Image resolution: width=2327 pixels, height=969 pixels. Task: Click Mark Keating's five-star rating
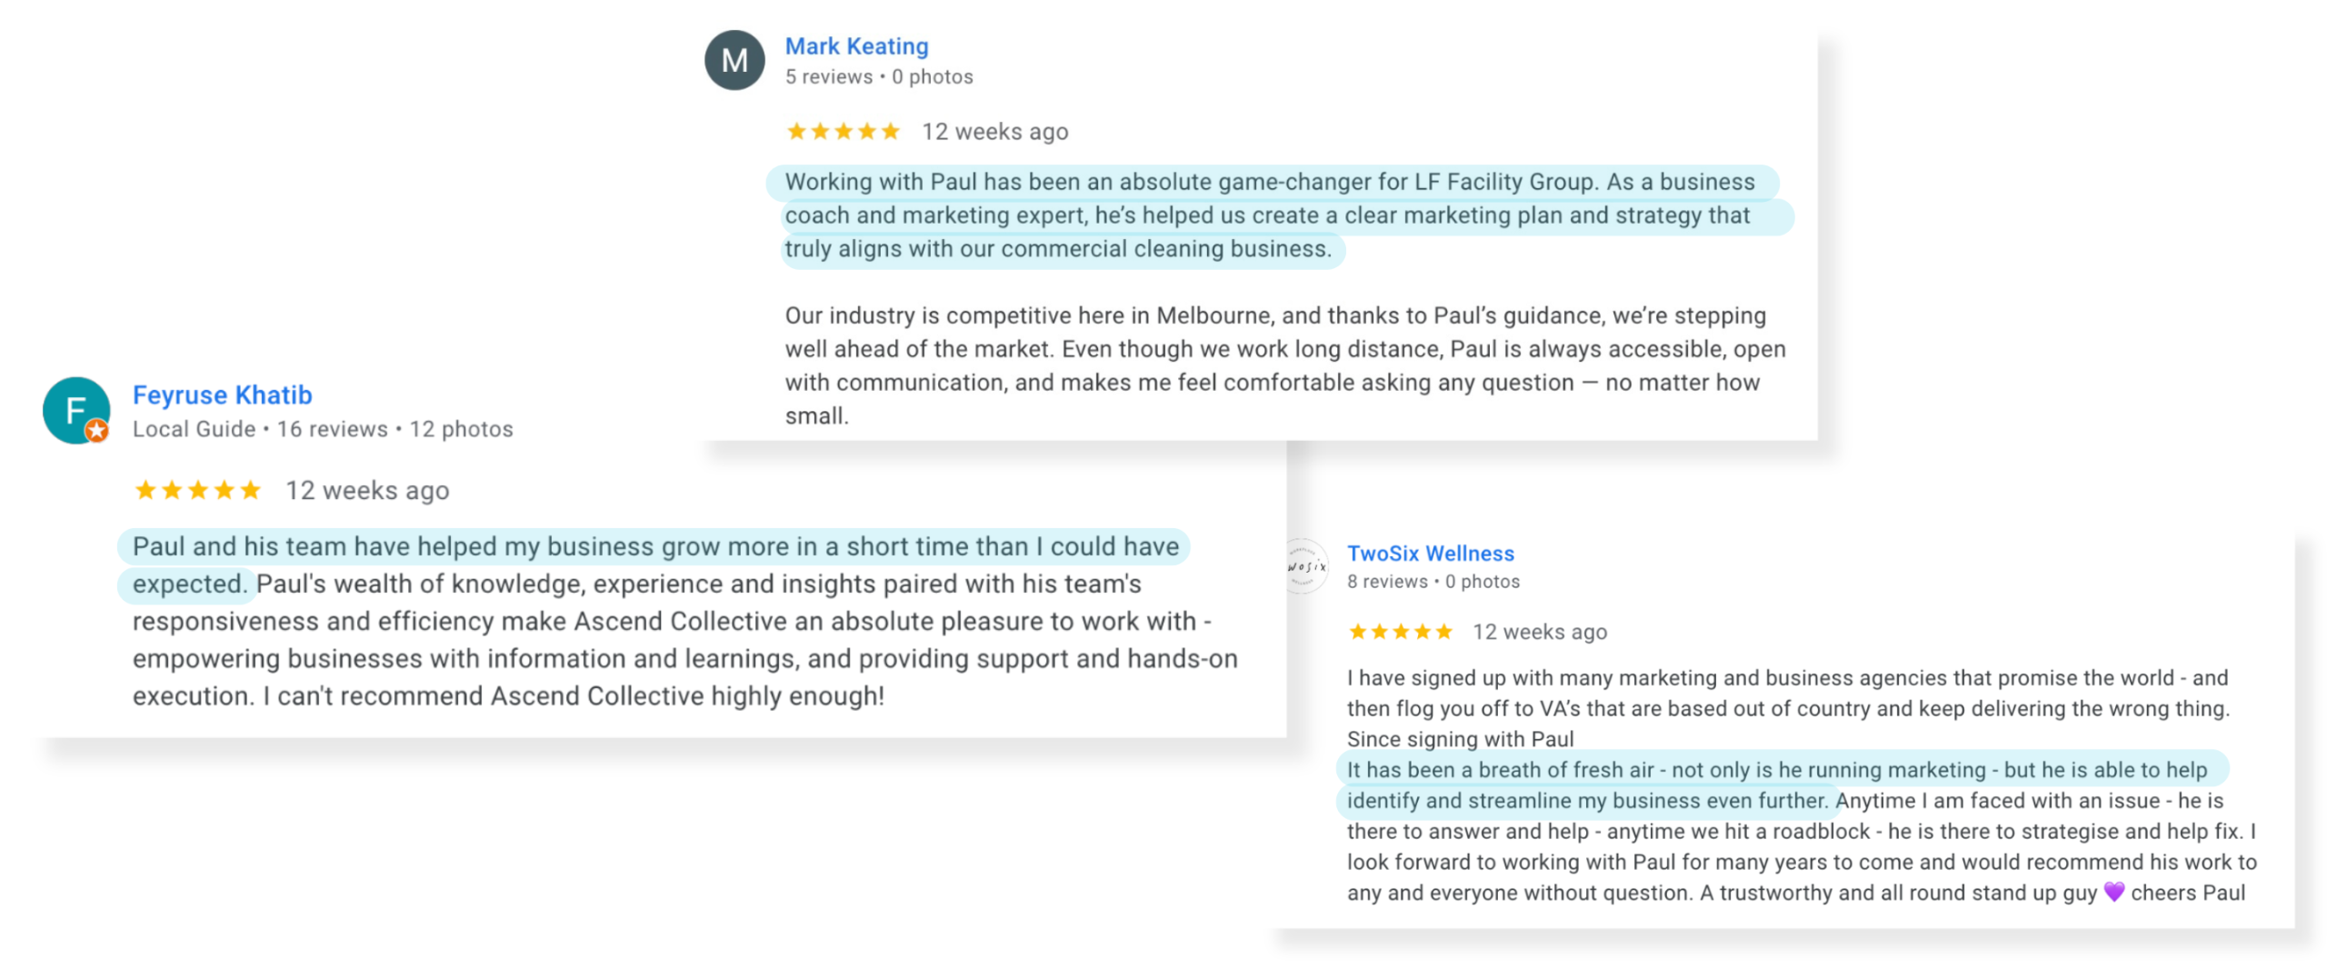pos(842,132)
